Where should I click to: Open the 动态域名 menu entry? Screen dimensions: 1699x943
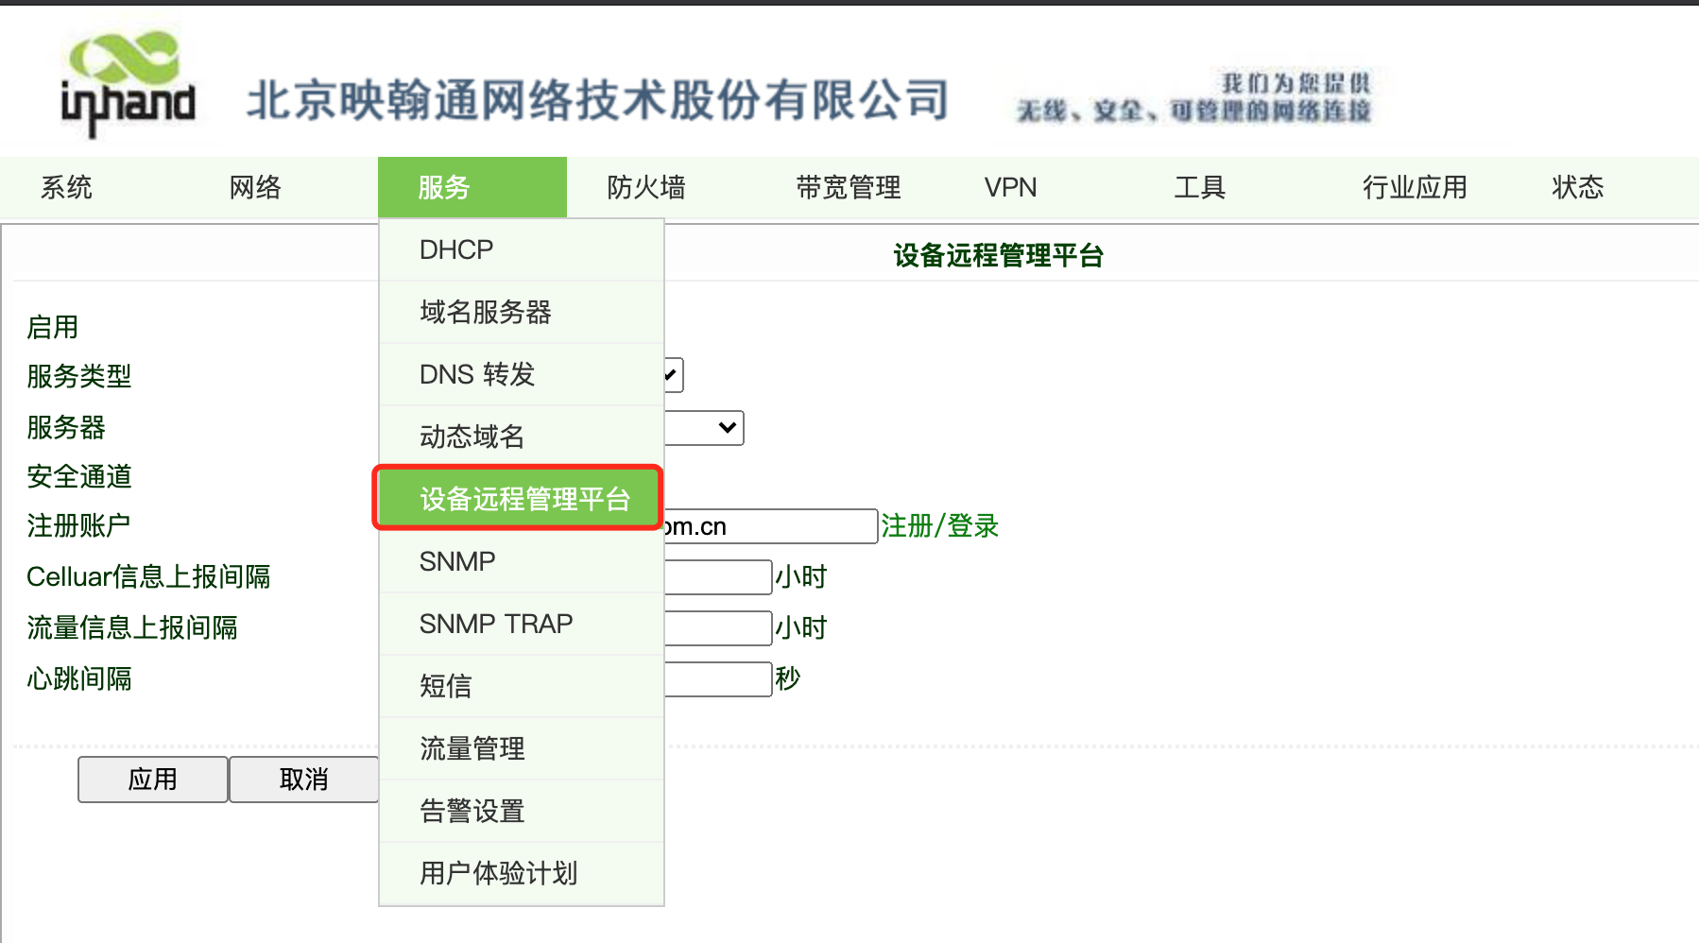coord(472,437)
